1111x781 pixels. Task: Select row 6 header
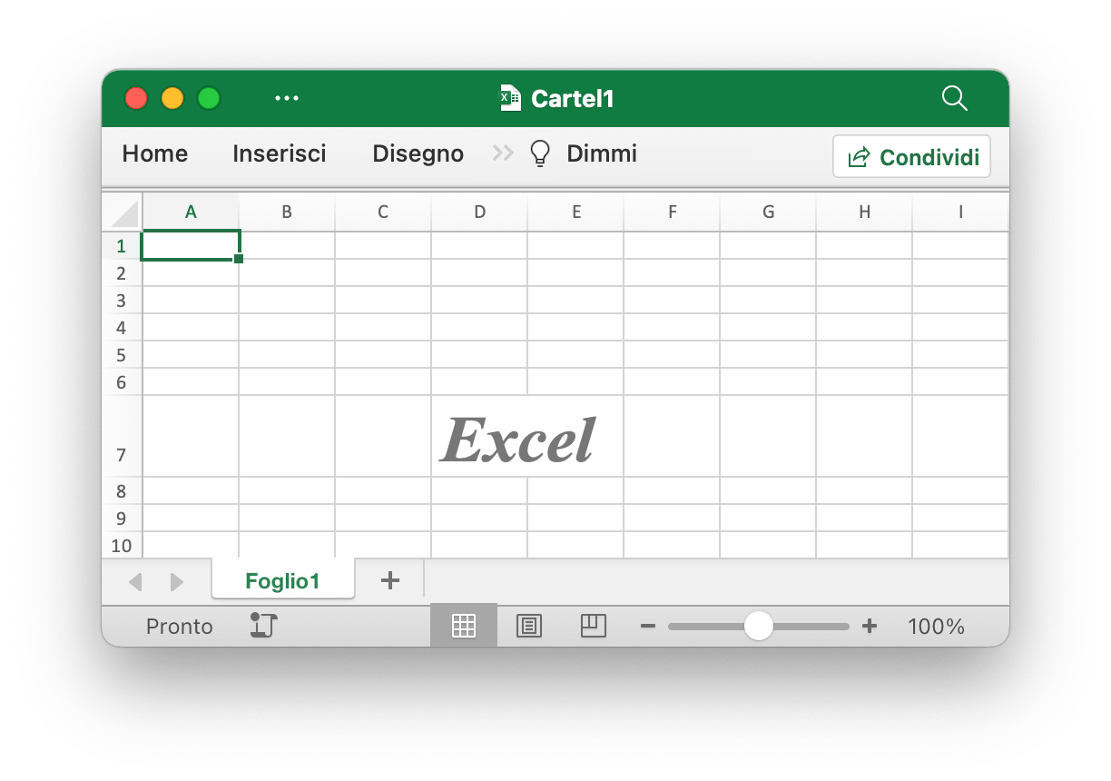pyautogui.click(x=122, y=381)
